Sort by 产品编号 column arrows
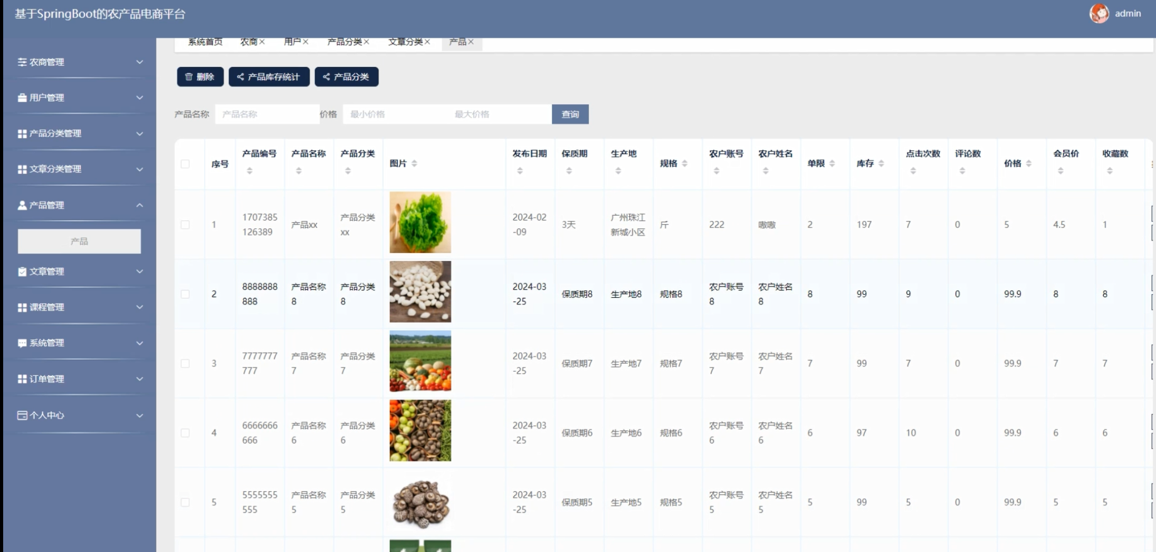Viewport: 1156px width, 552px height. click(250, 171)
